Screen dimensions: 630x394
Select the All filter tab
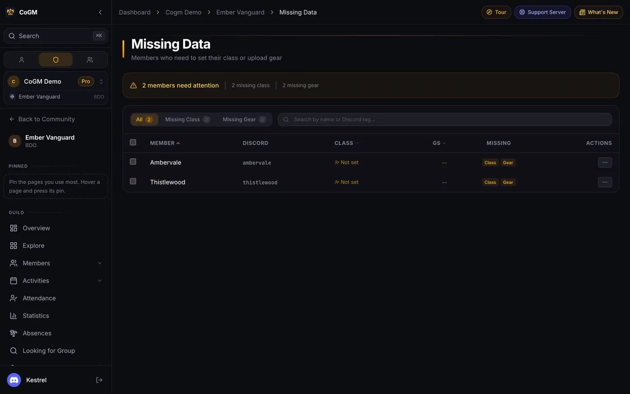point(144,120)
